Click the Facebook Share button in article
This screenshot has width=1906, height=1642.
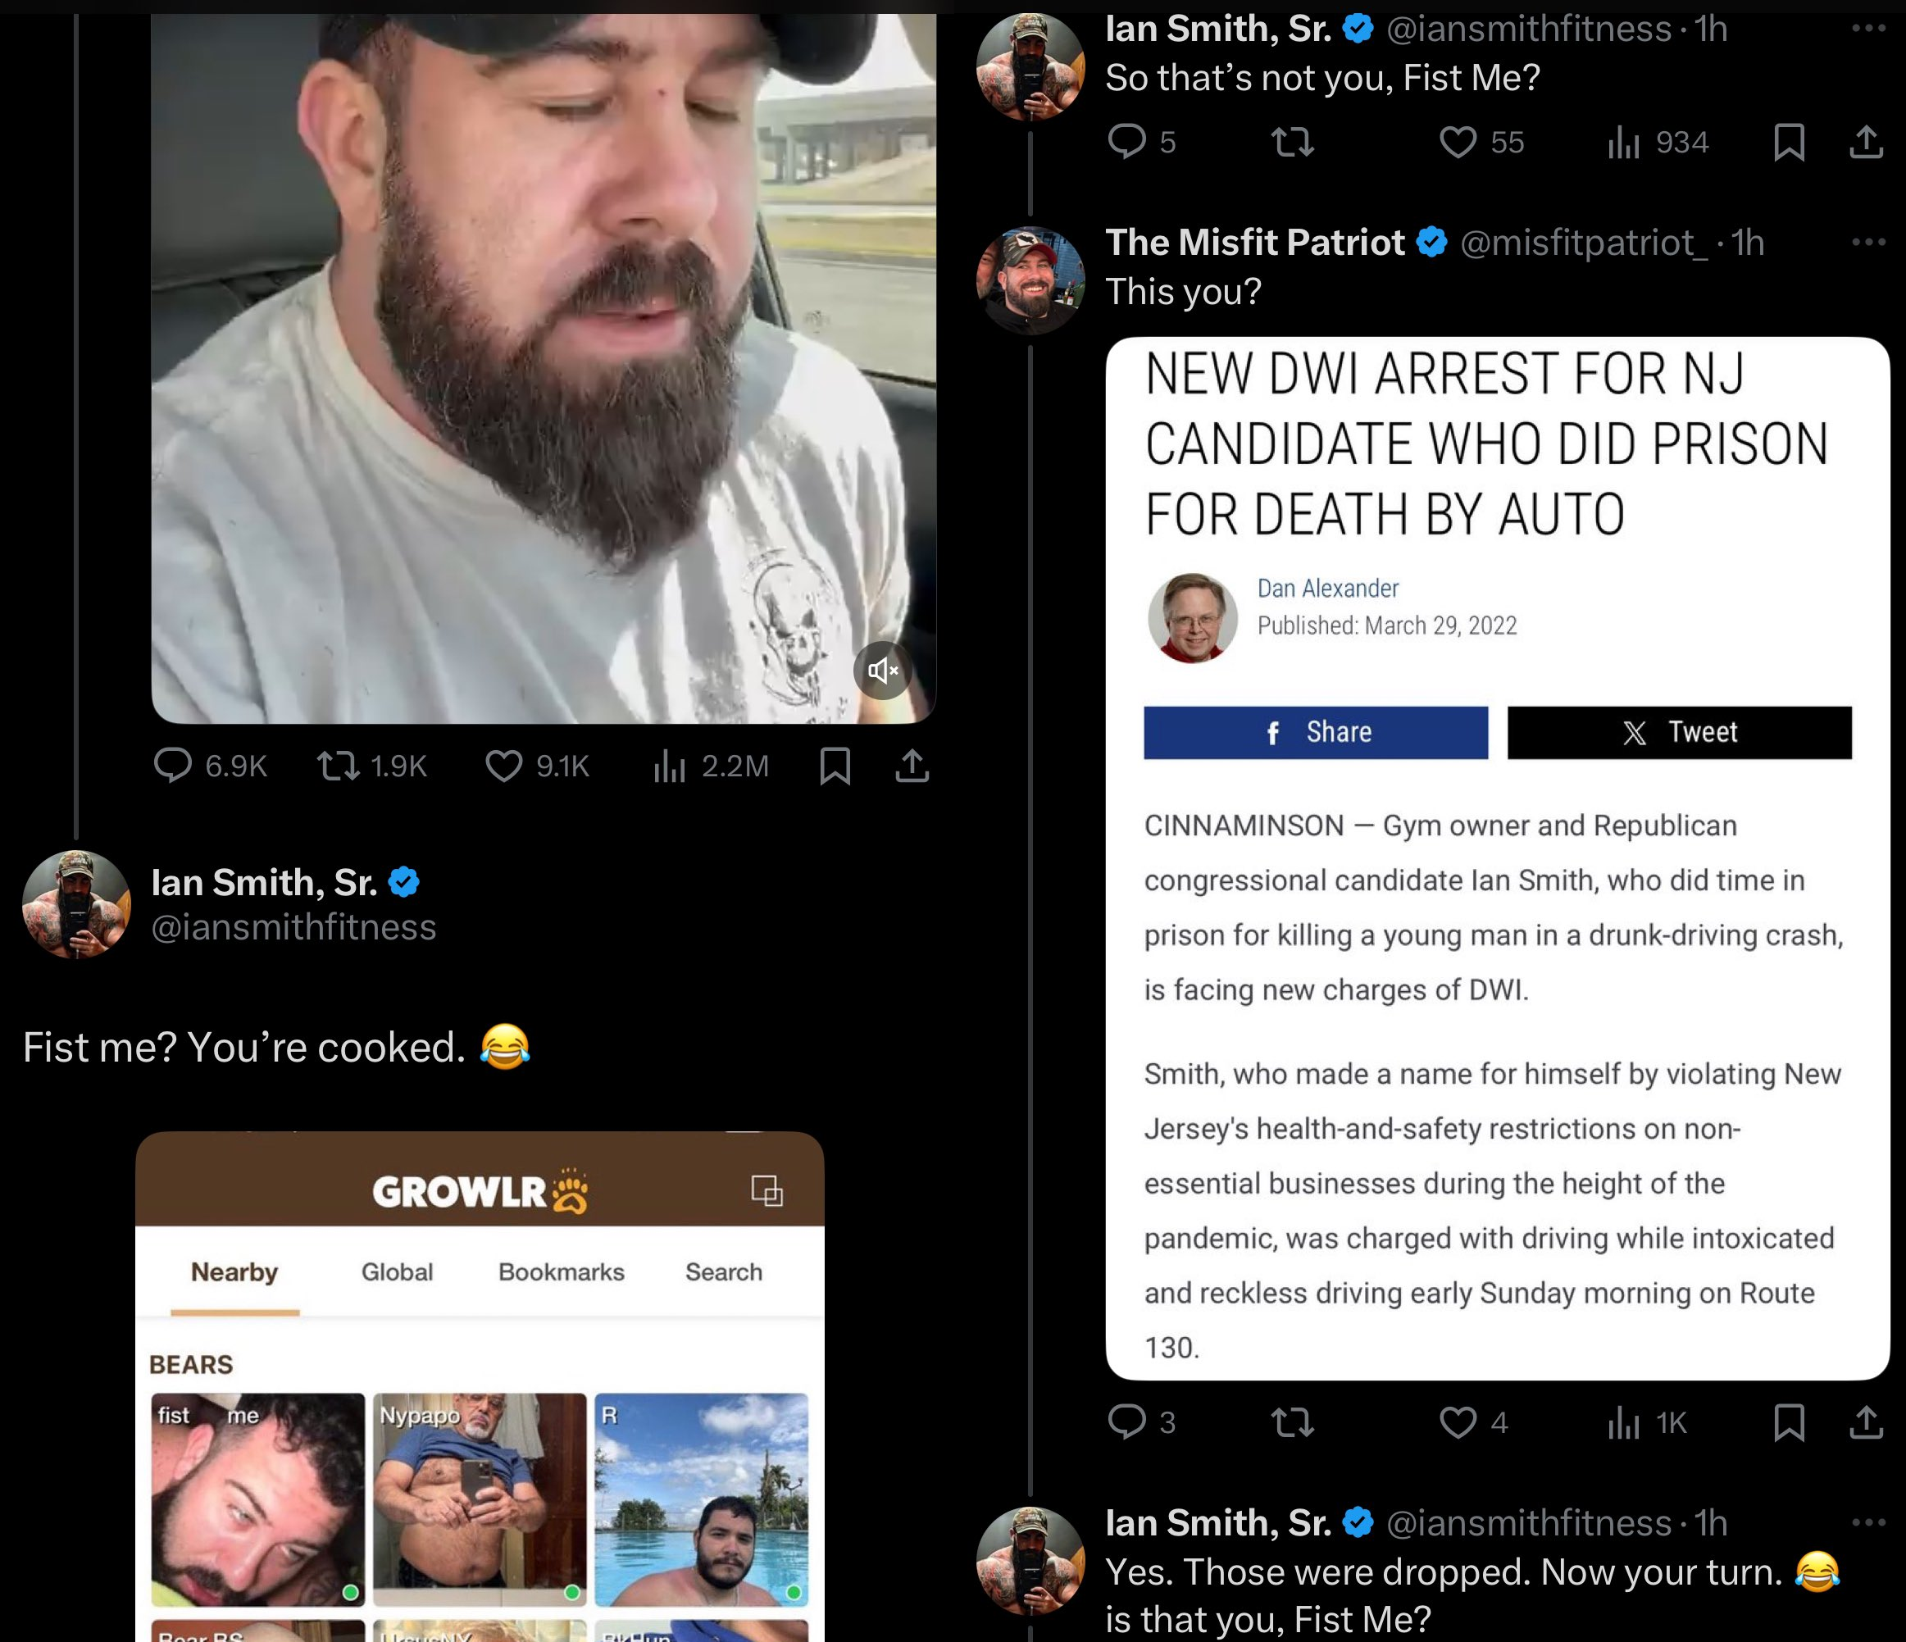[1316, 732]
